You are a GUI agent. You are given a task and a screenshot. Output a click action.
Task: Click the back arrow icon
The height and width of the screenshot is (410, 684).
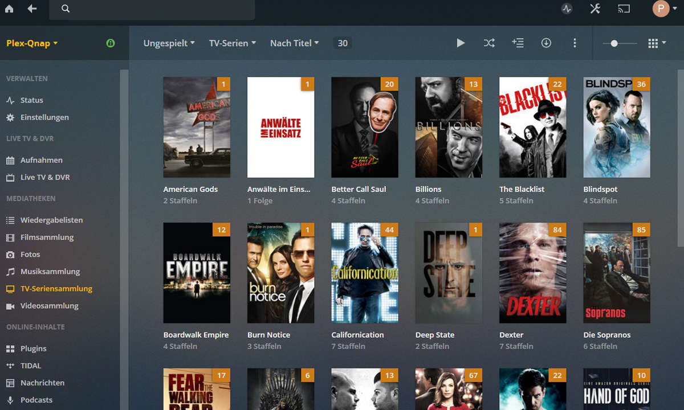tap(32, 9)
